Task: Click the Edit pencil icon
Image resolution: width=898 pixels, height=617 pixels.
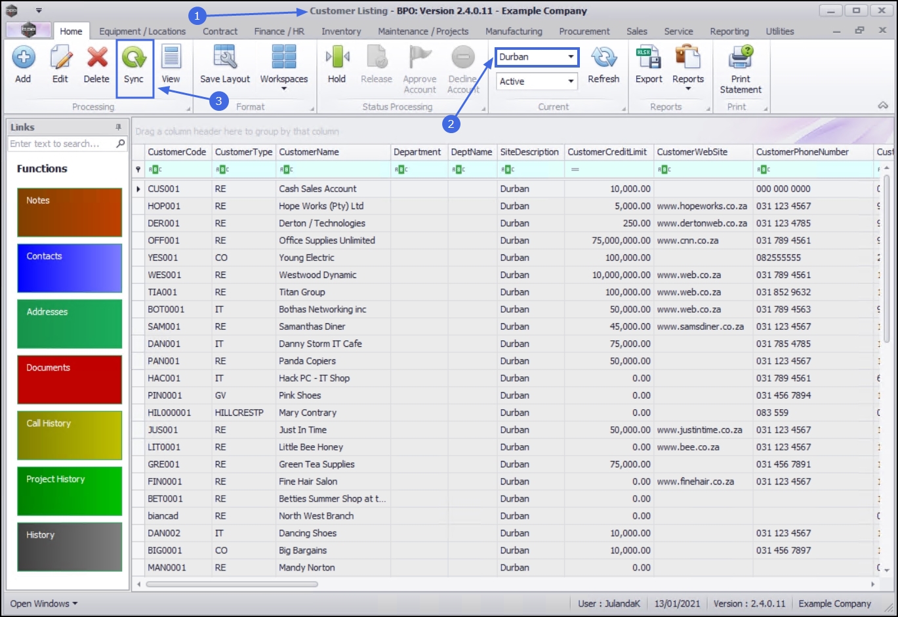Action: coord(60,58)
